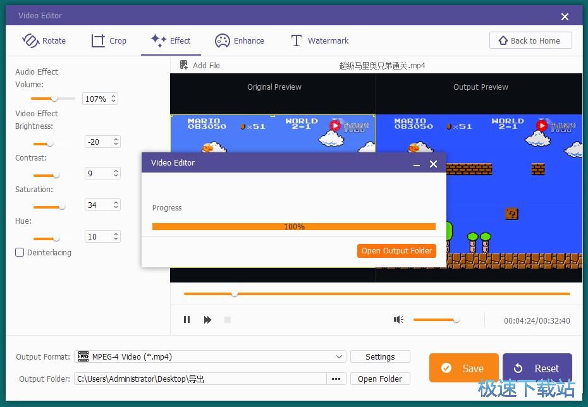Screen dimensions: 588x407
Task: Click the video timeline seek slider
Action: [x=377, y=294]
